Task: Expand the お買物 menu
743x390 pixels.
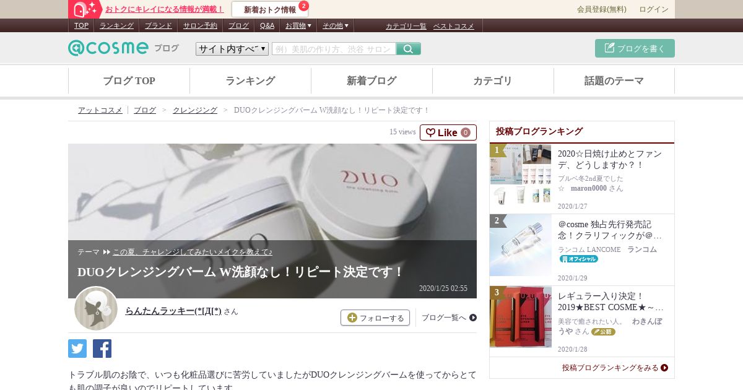Action: [298, 25]
